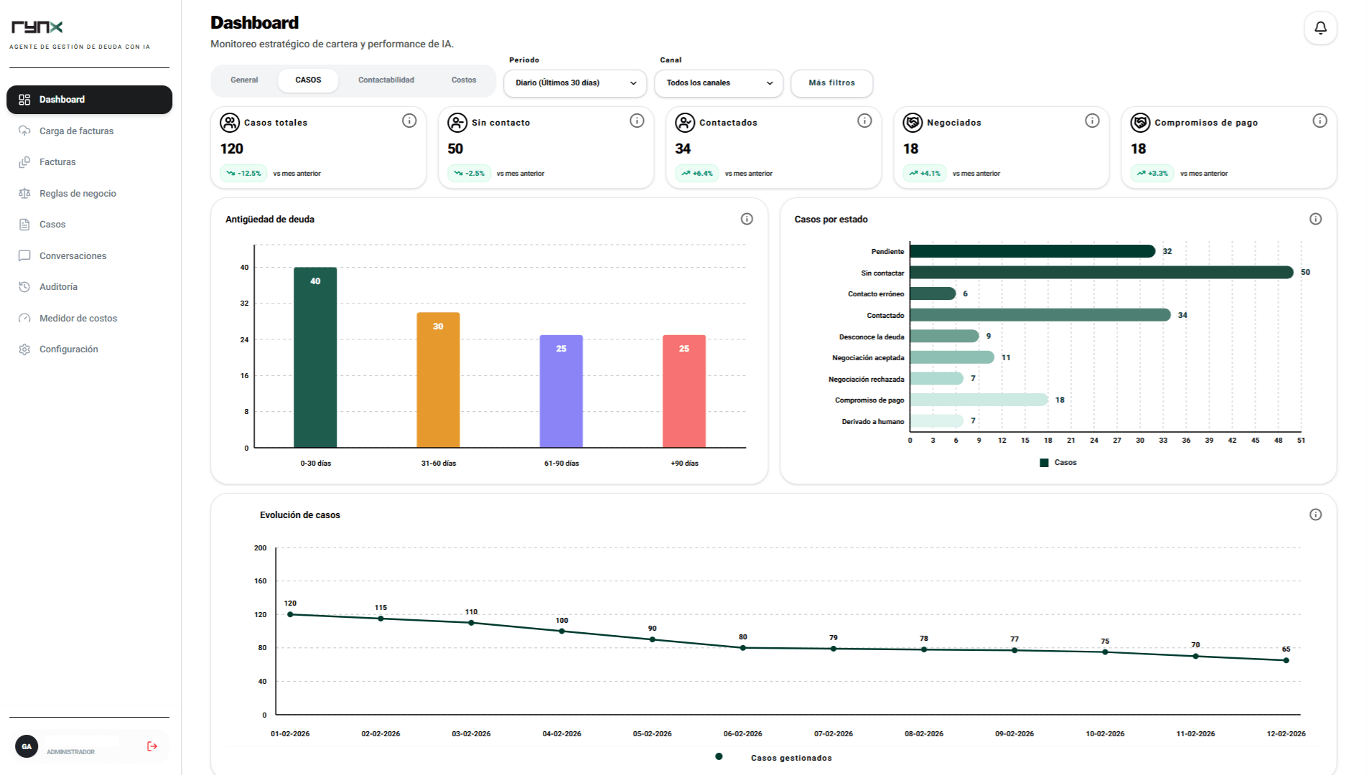Show info for Sin contacto card
The width and height of the screenshot is (1367, 775).
point(637,121)
